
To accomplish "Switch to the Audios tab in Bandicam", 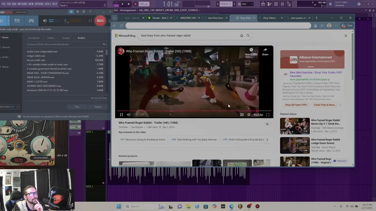I will [81, 38].
